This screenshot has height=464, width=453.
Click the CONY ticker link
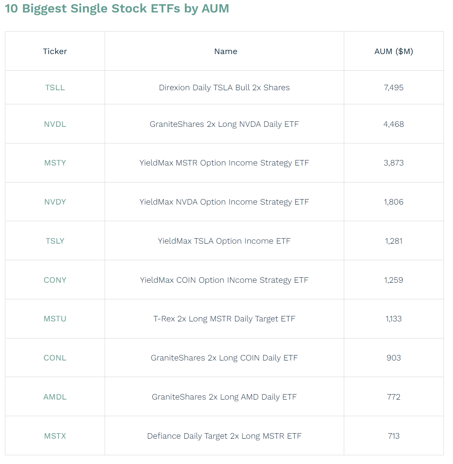(x=55, y=280)
